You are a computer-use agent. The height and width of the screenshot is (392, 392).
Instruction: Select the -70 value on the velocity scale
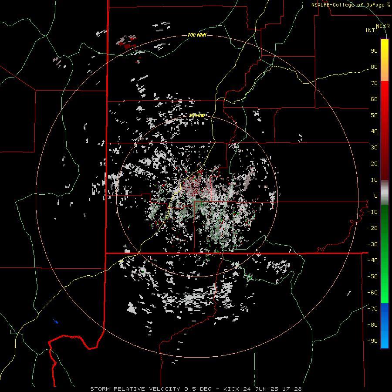tap(372, 309)
